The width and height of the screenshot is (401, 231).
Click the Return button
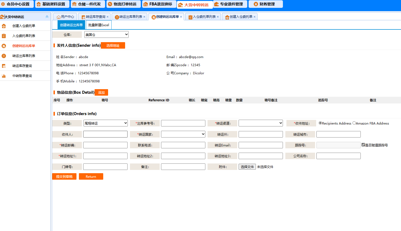[91, 176]
